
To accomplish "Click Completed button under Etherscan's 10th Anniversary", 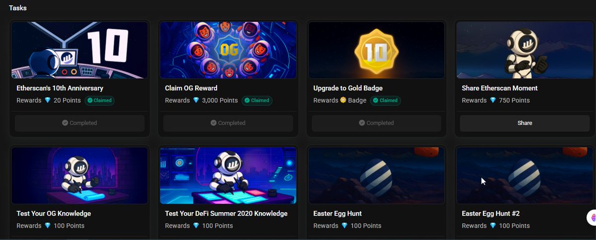I will pos(79,123).
